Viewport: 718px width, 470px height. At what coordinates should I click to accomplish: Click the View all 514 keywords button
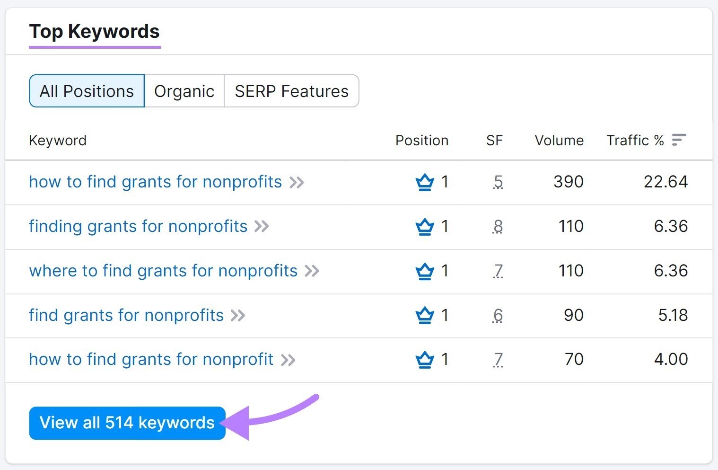(127, 422)
